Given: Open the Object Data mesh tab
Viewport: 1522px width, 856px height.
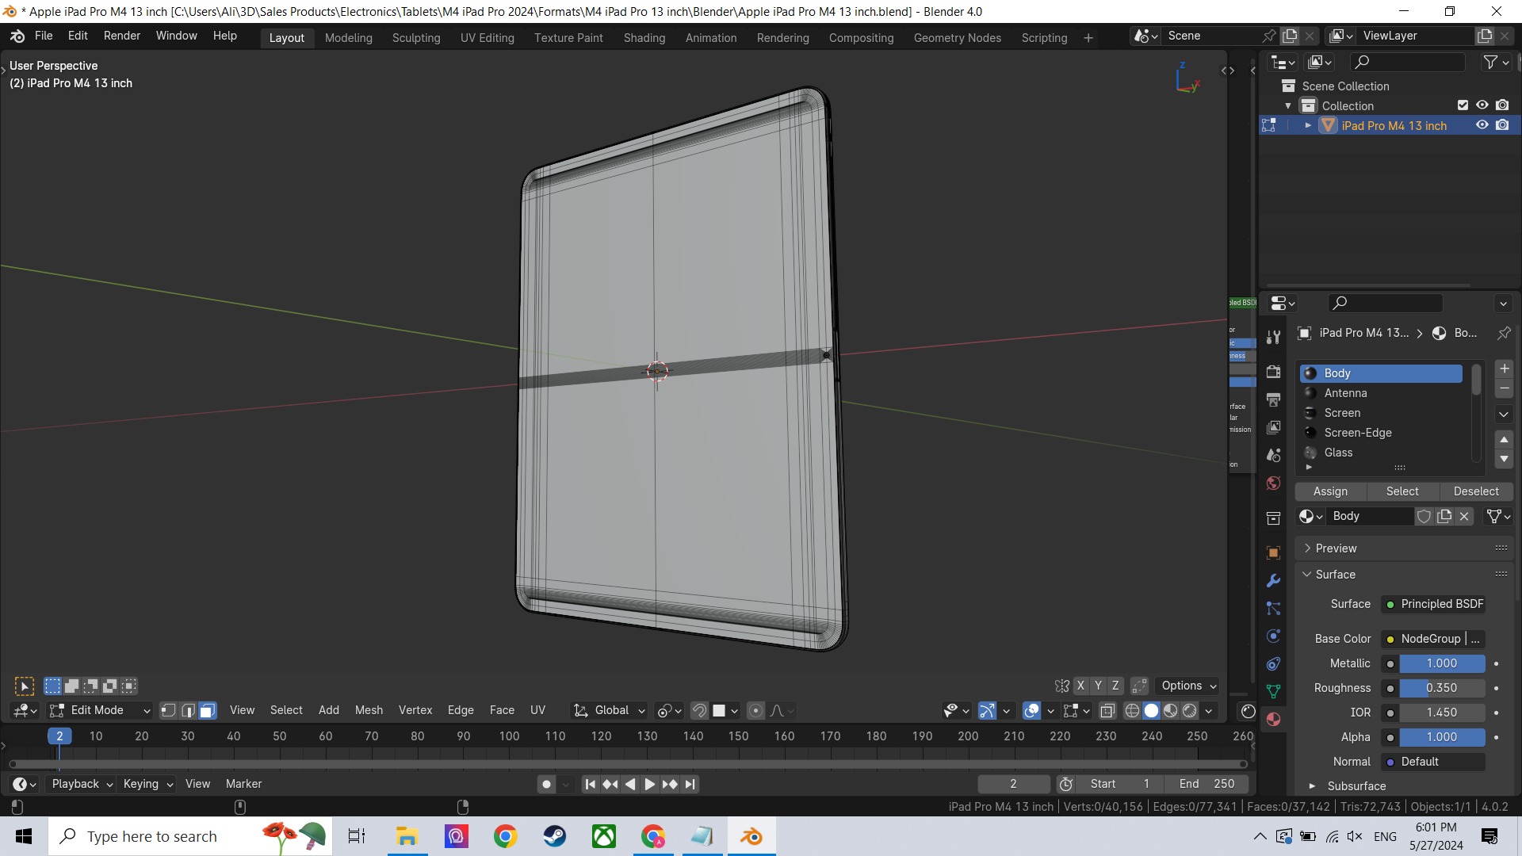Looking at the screenshot, I should 1273,691.
